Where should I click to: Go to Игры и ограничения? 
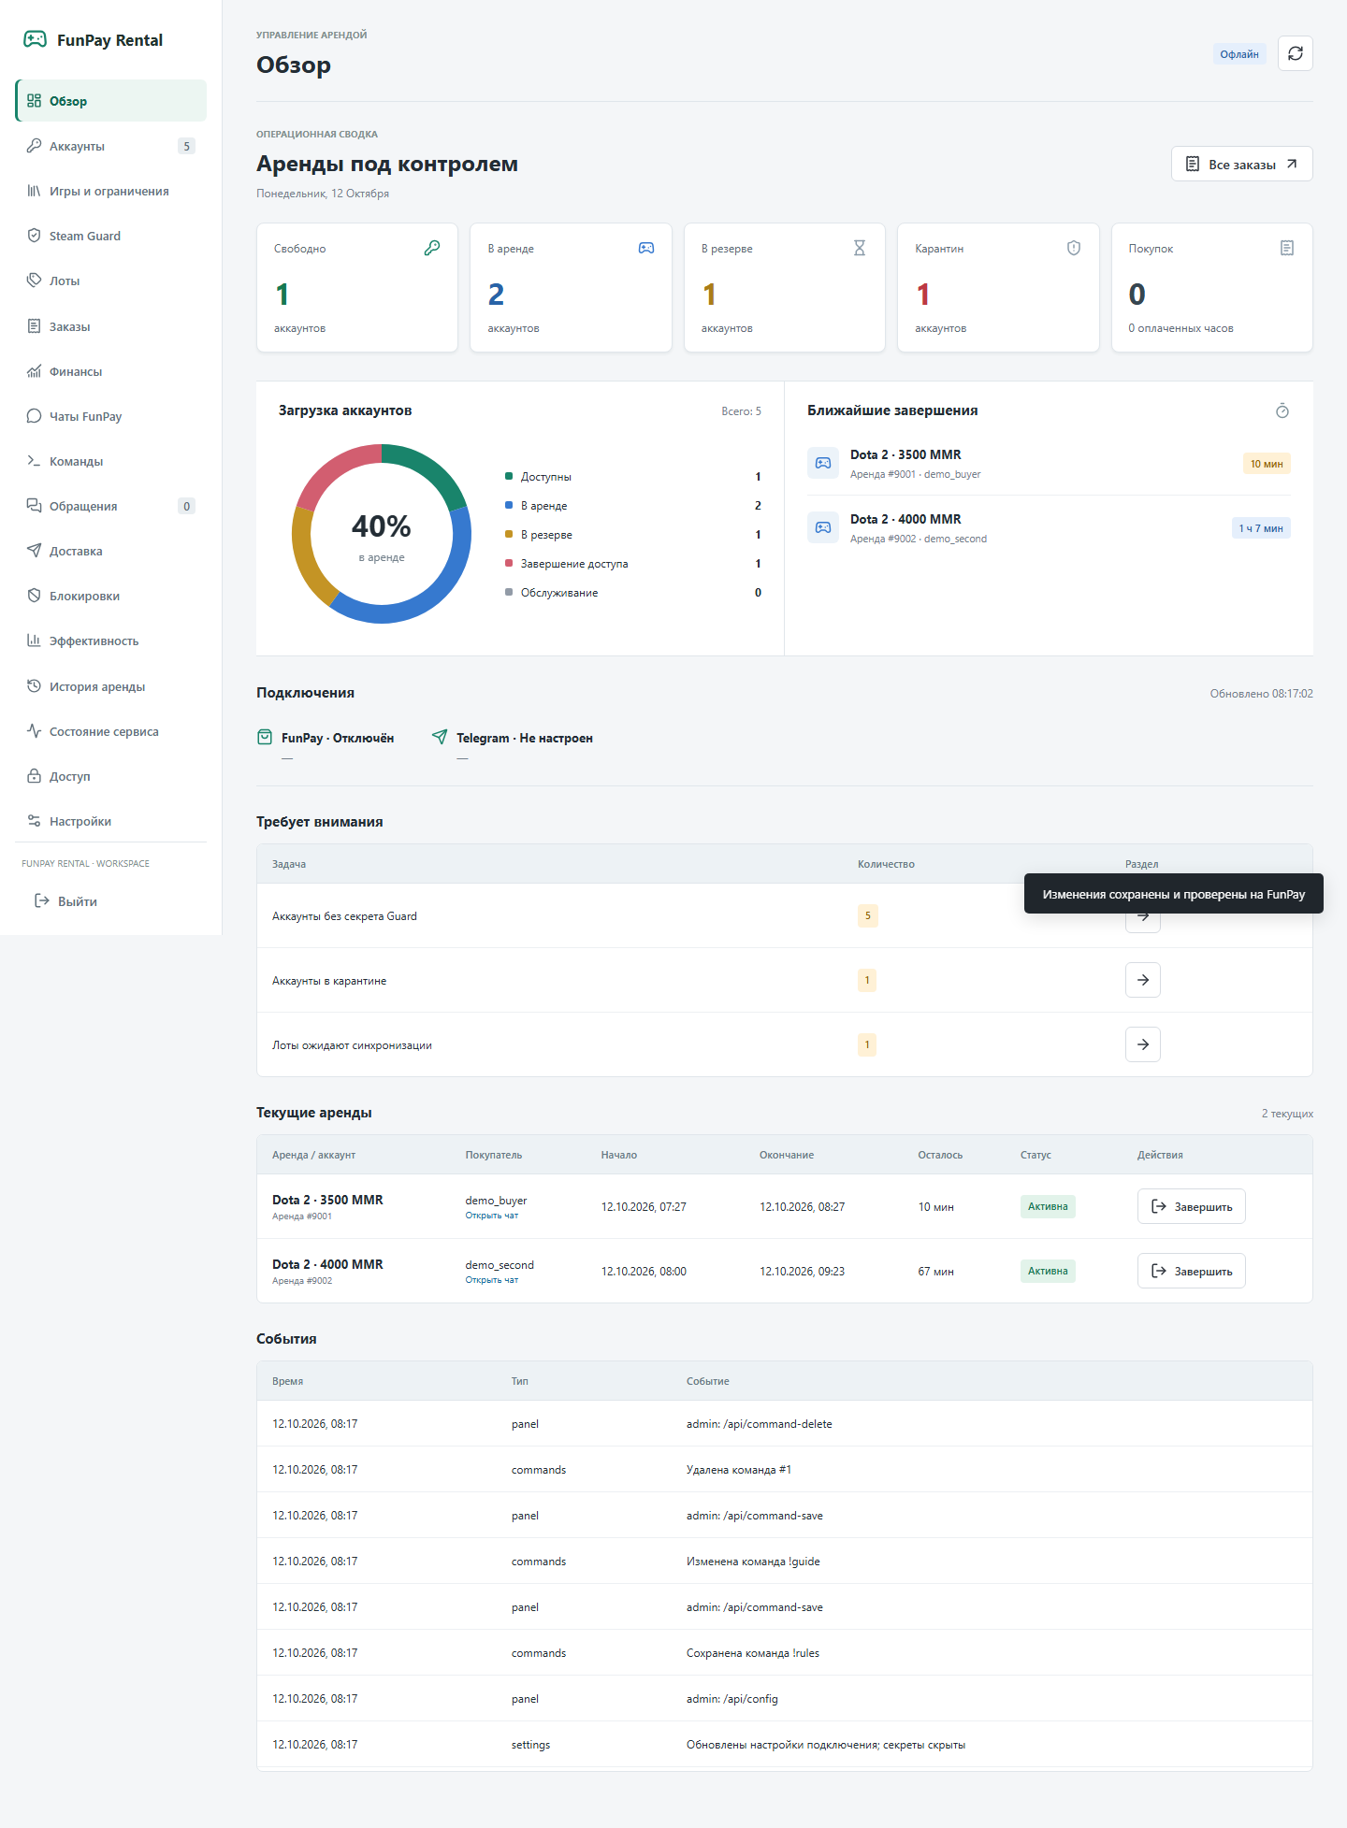(111, 191)
